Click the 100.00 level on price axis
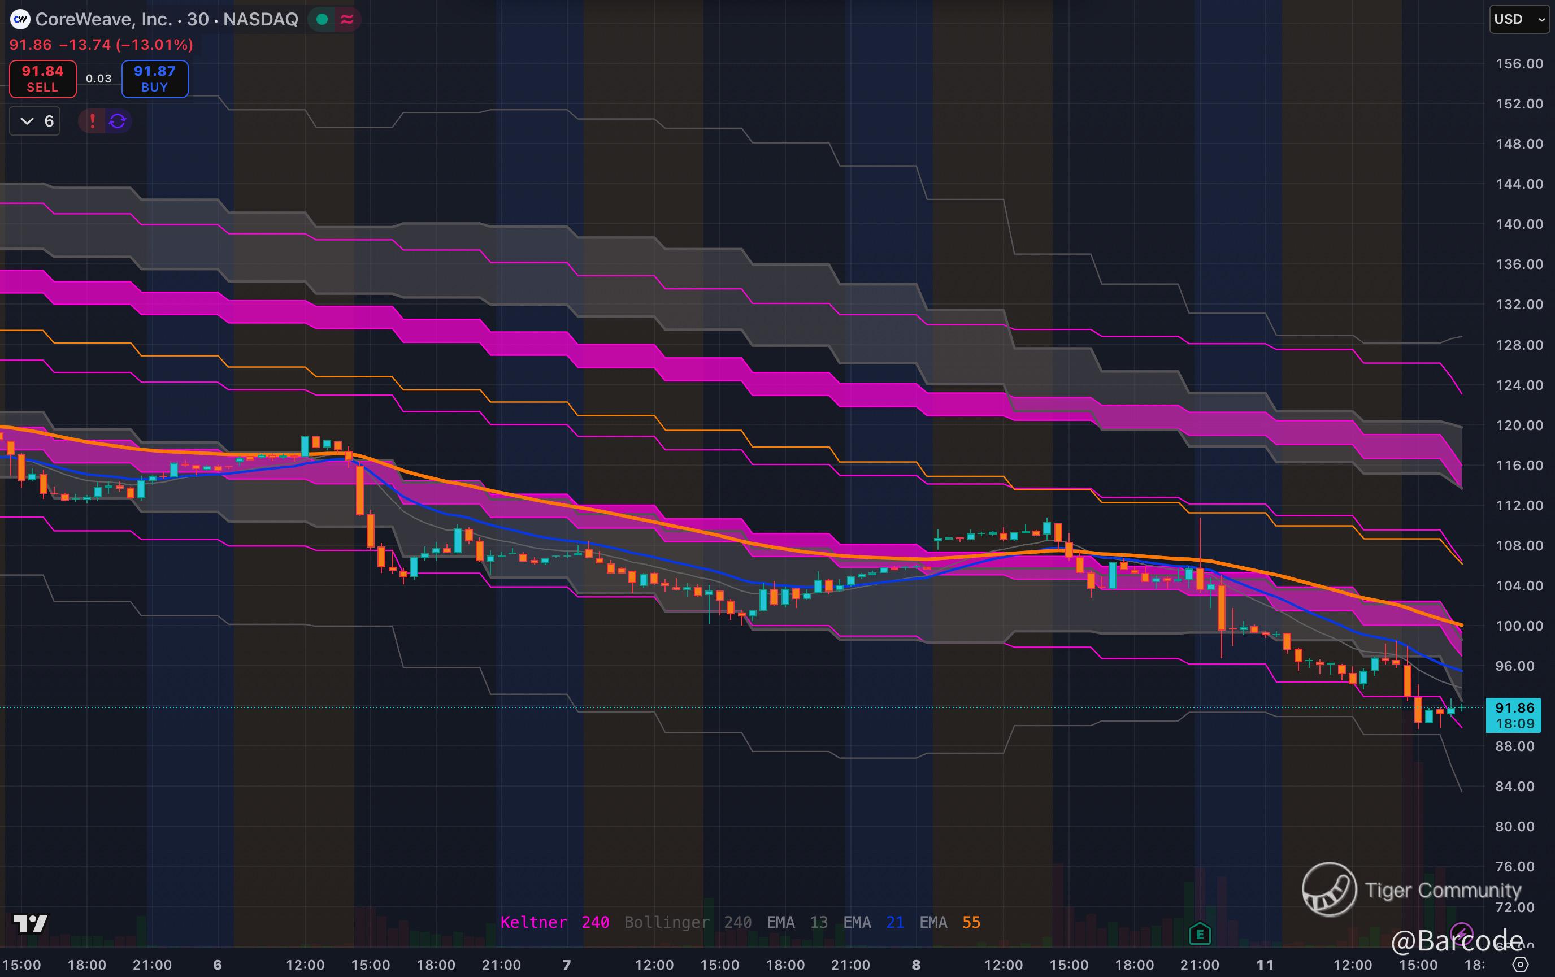Viewport: 1555px width, 977px height. point(1519,626)
